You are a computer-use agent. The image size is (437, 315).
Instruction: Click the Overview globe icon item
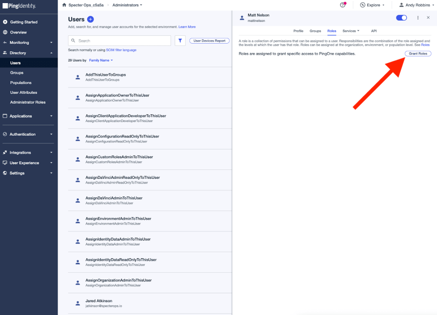pyautogui.click(x=18, y=32)
